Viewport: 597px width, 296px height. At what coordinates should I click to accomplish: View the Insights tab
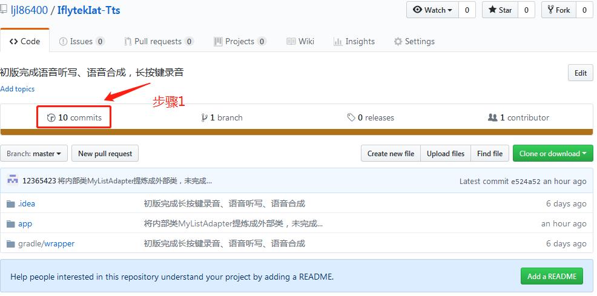(354, 41)
